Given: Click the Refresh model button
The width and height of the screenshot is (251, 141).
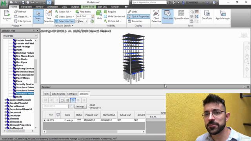Looking at the screenshot, I should click(x=20, y=12).
